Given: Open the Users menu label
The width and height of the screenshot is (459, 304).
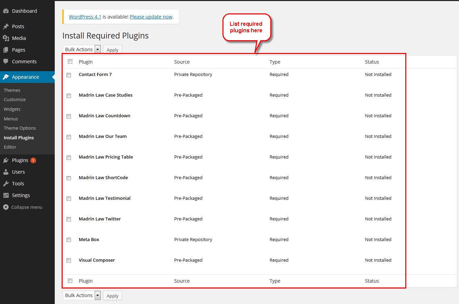Looking at the screenshot, I should [x=18, y=172].
